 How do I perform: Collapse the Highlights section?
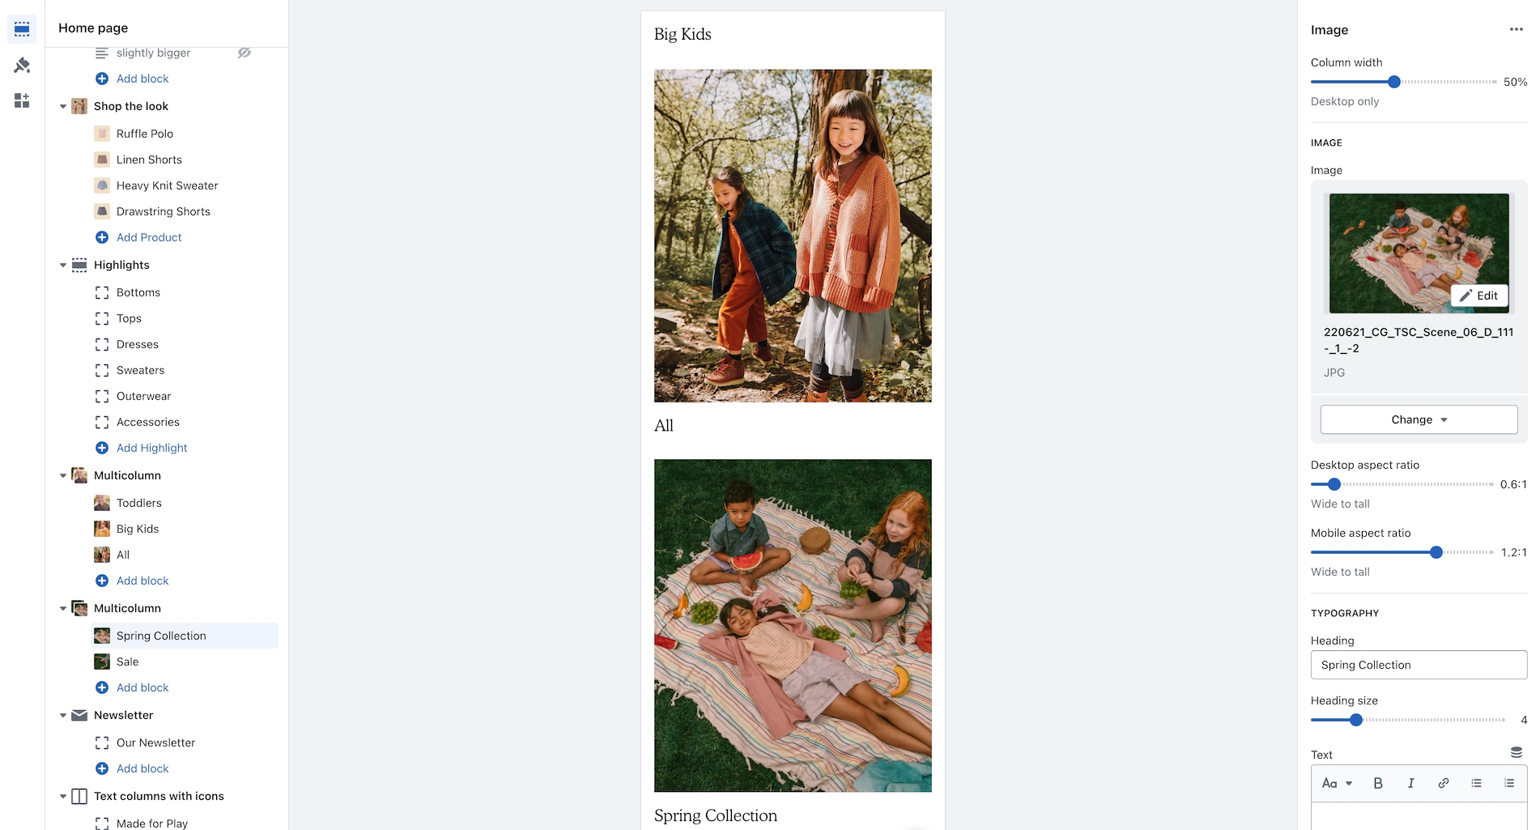point(63,265)
